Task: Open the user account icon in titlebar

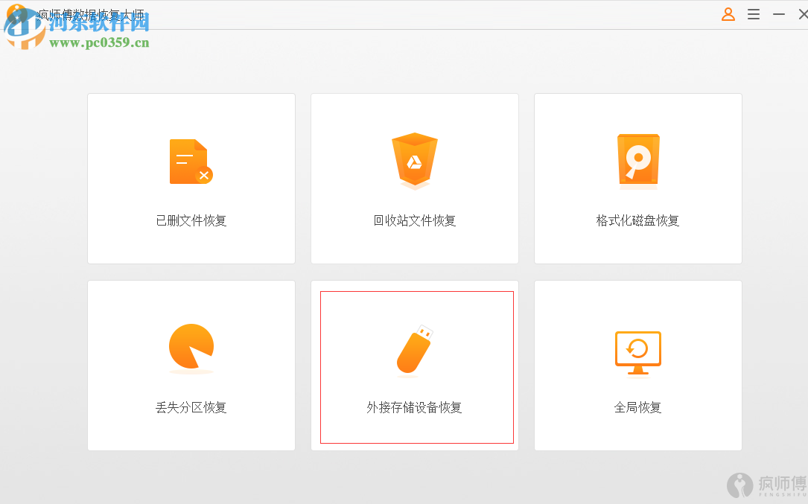Action: click(728, 13)
